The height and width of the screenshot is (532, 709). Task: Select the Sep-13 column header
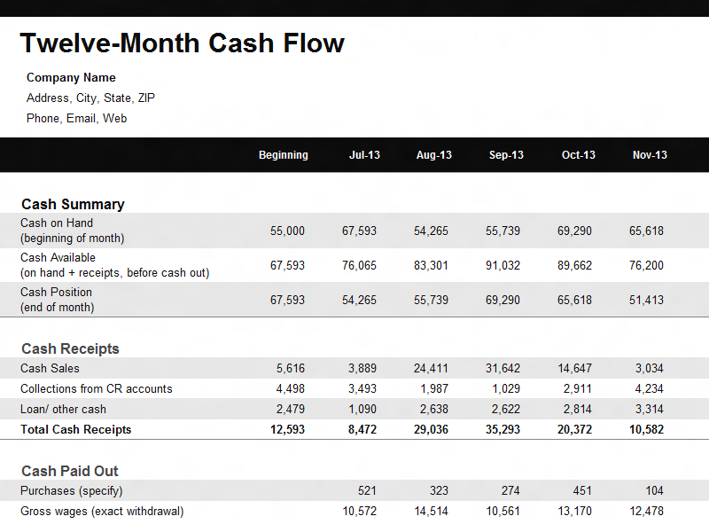pos(506,155)
